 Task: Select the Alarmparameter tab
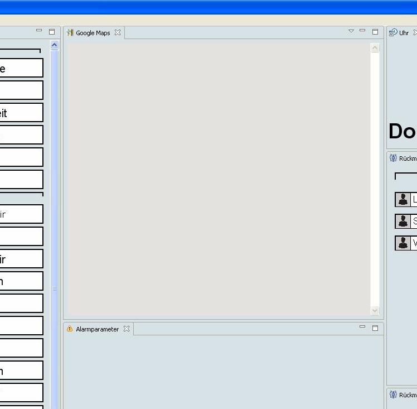[x=97, y=329]
